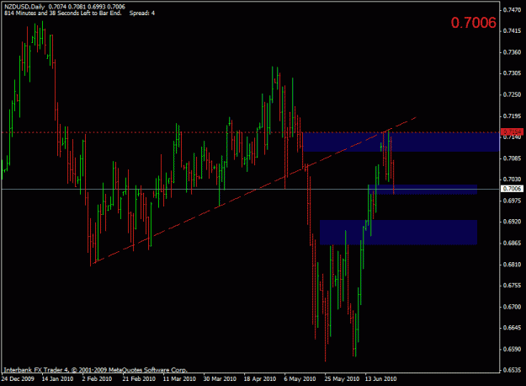Click the 0.6810 price axis label
The width and height of the screenshot is (526, 386).
pyautogui.click(x=512, y=265)
